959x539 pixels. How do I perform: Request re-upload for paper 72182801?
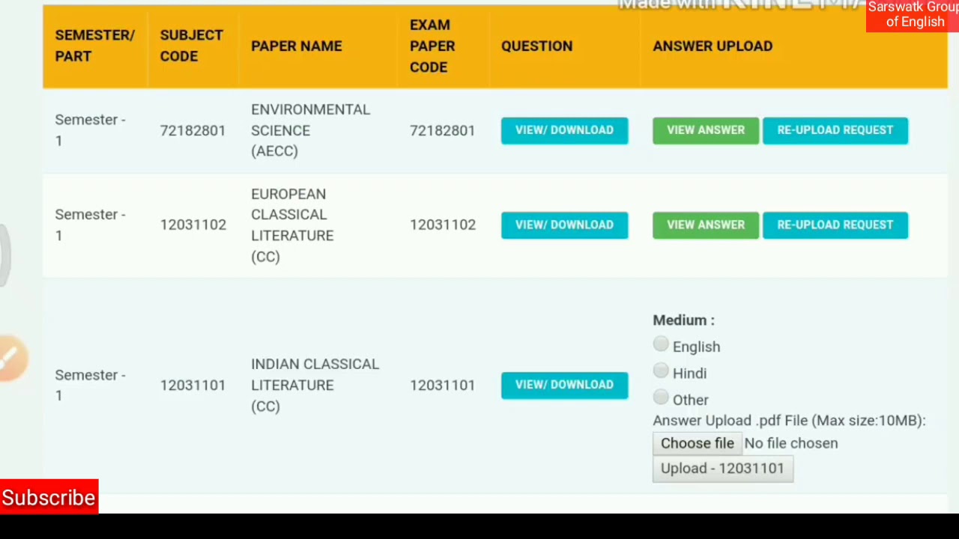coord(835,130)
